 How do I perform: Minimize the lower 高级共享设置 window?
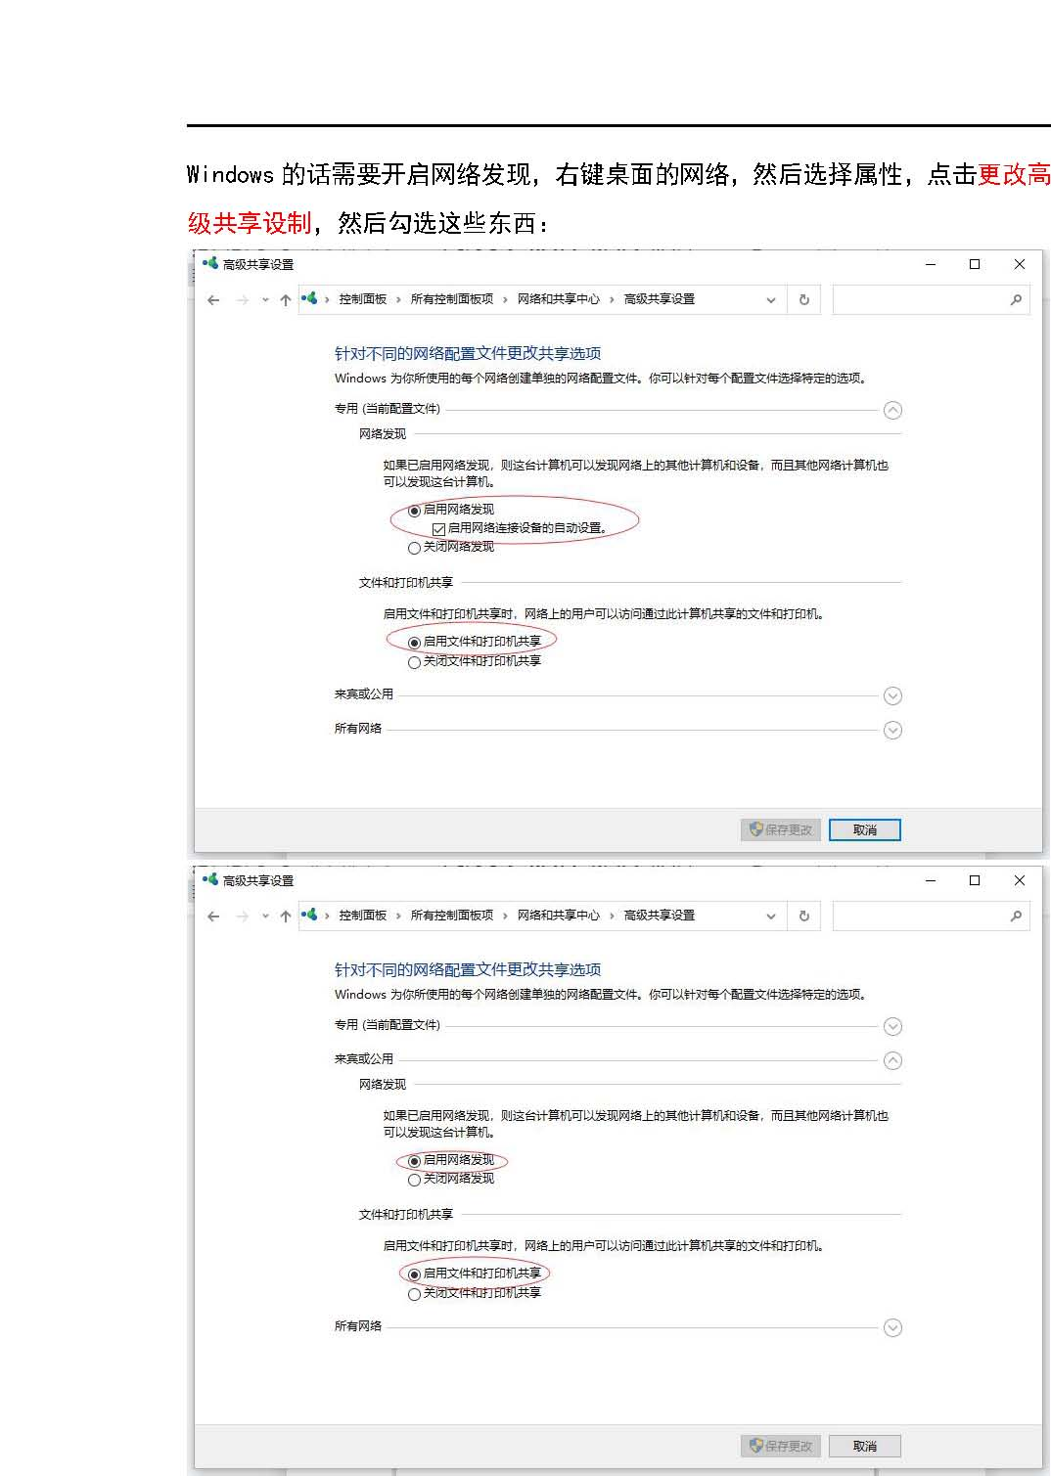click(931, 880)
